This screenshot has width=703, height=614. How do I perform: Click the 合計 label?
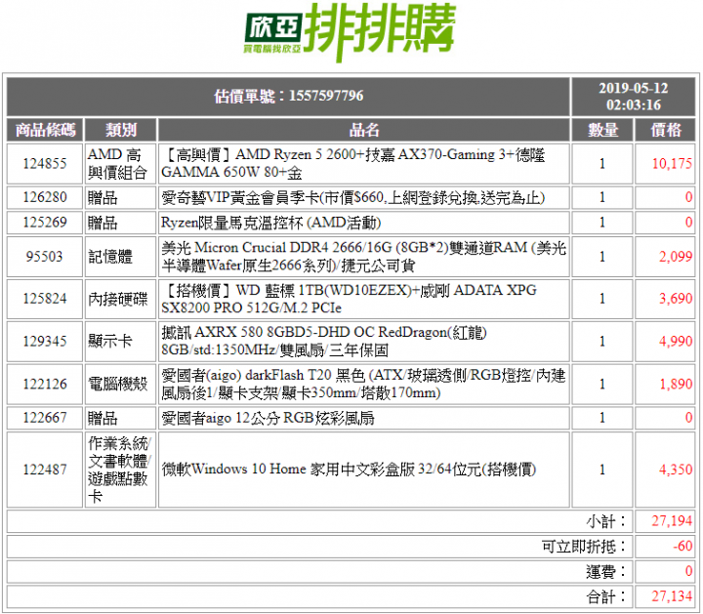click(606, 596)
